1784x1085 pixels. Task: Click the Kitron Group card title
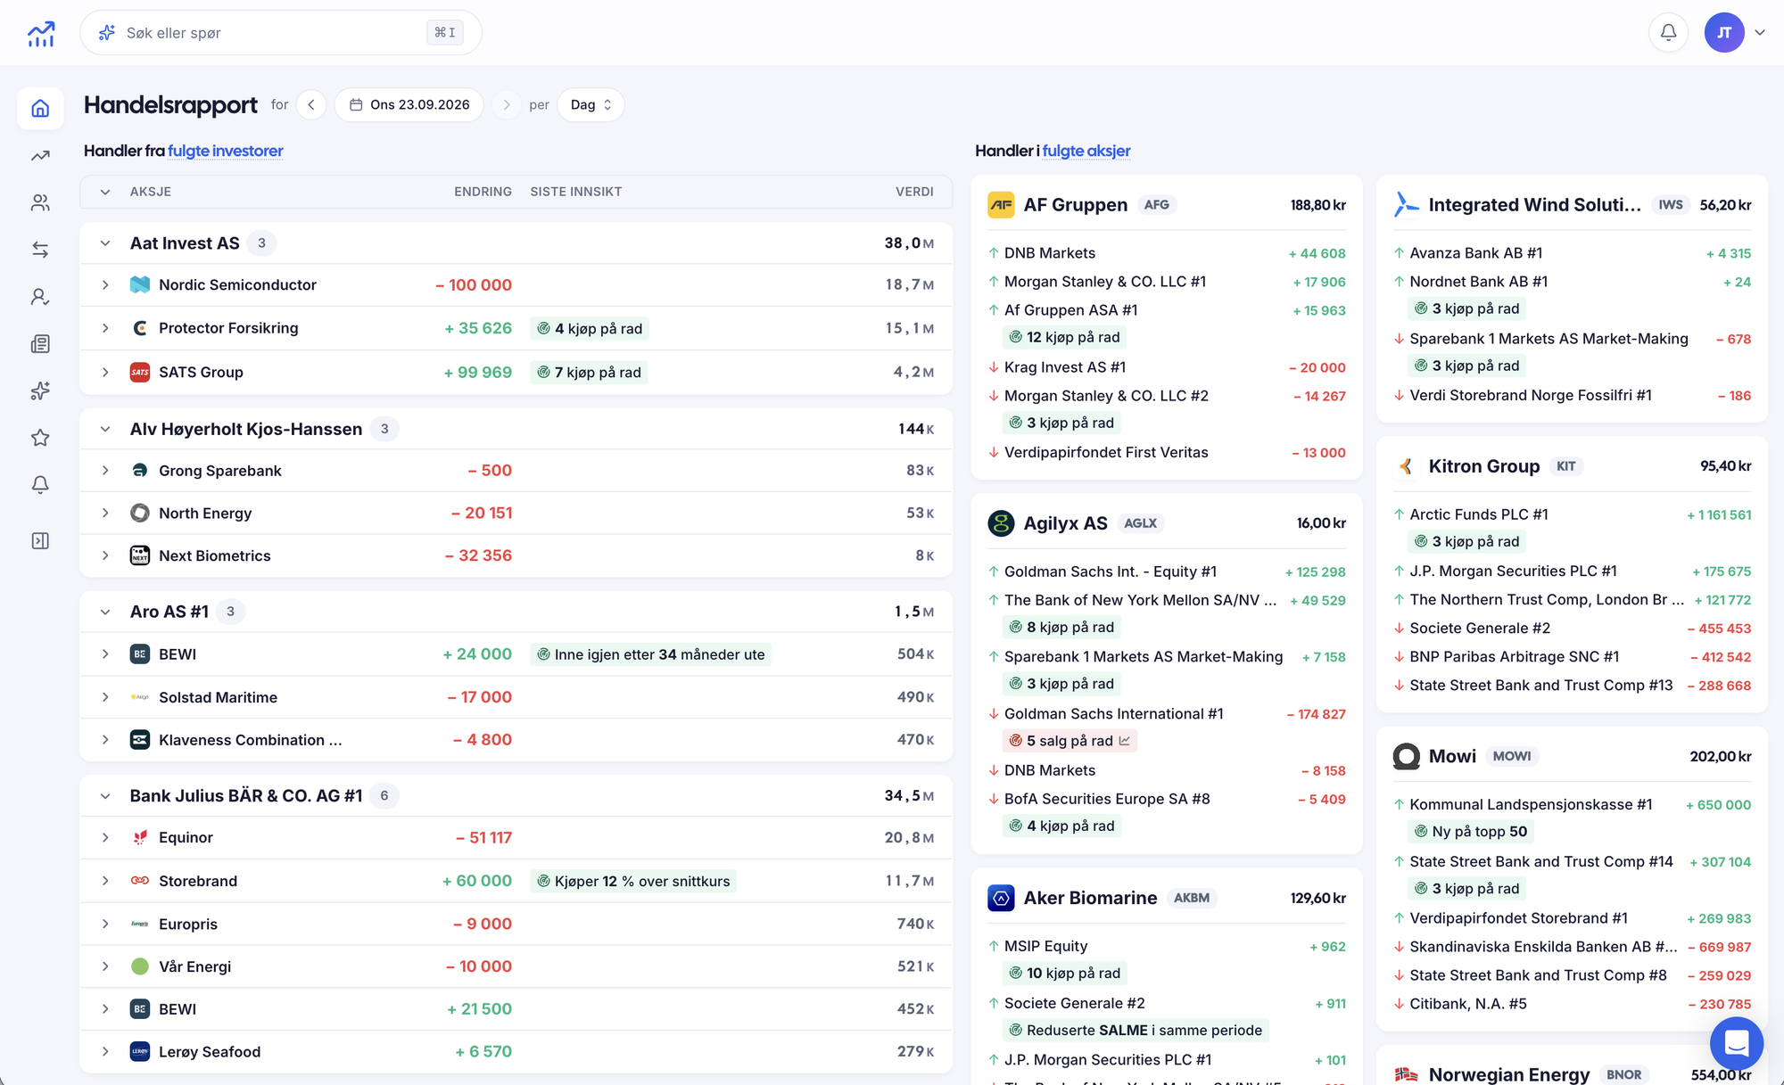(x=1484, y=466)
